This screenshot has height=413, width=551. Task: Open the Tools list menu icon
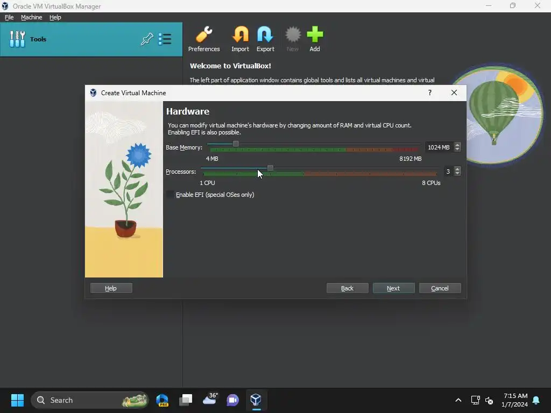pos(165,39)
